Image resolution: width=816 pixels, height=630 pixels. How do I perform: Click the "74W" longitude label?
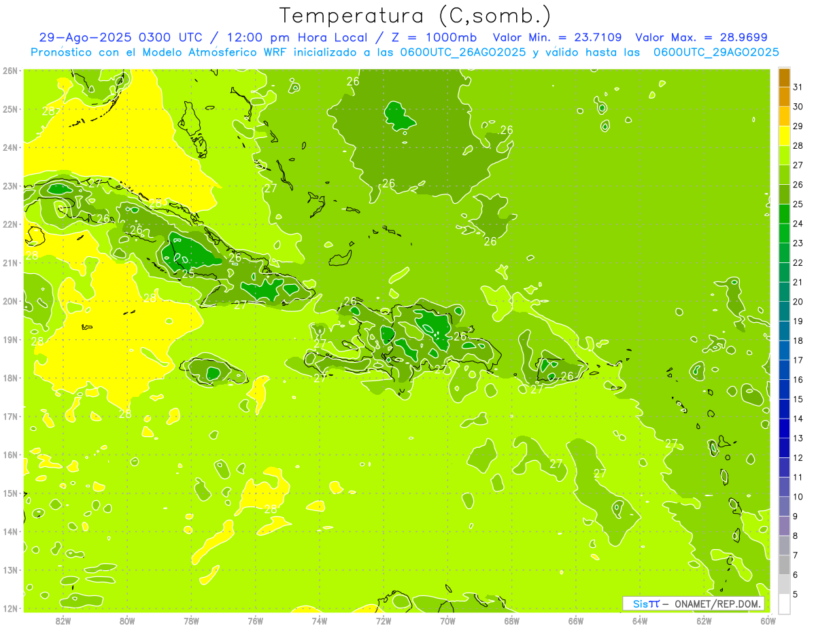point(320,620)
